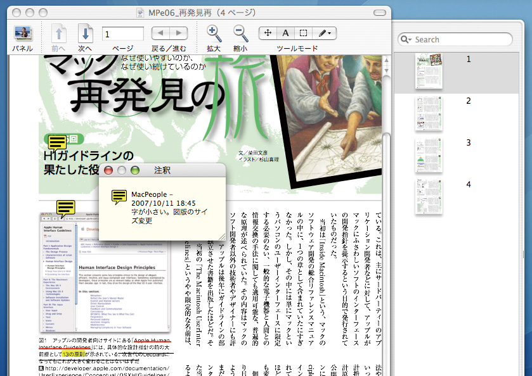Select page 1 thumbnail in sidebar
The width and height of the screenshot is (532, 376).
click(428, 71)
